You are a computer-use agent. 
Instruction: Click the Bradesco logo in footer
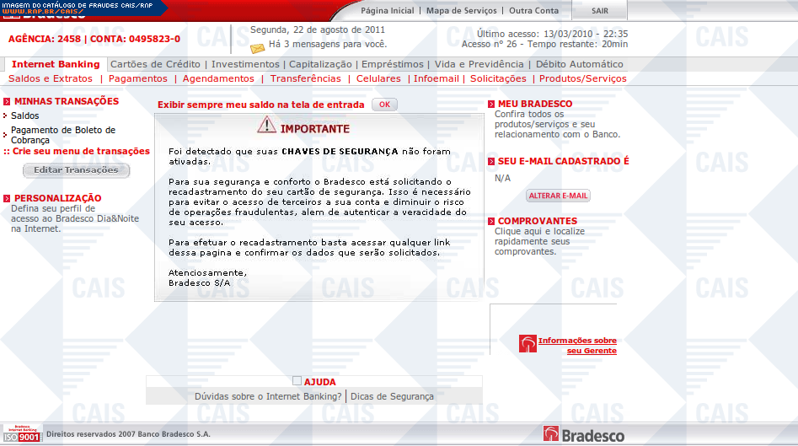pyautogui.click(x=584, y=434)
